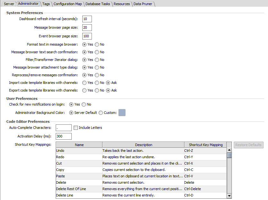Open the Configuration Map tab
The height and width of the screenshot is (200, 268).
67,4
